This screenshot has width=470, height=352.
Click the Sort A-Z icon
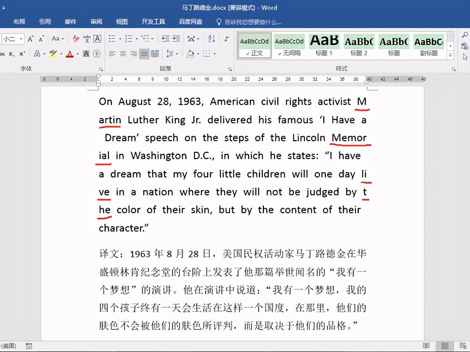(x=211, y=39)
